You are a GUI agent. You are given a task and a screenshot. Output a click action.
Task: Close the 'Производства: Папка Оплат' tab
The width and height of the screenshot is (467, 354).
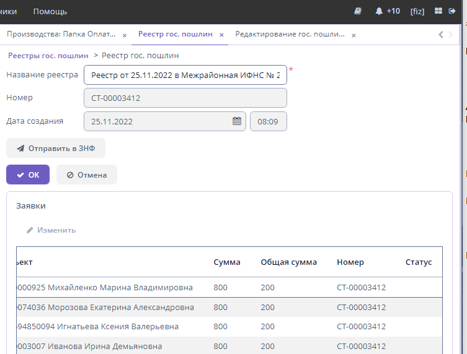click(x=125, y=35)
